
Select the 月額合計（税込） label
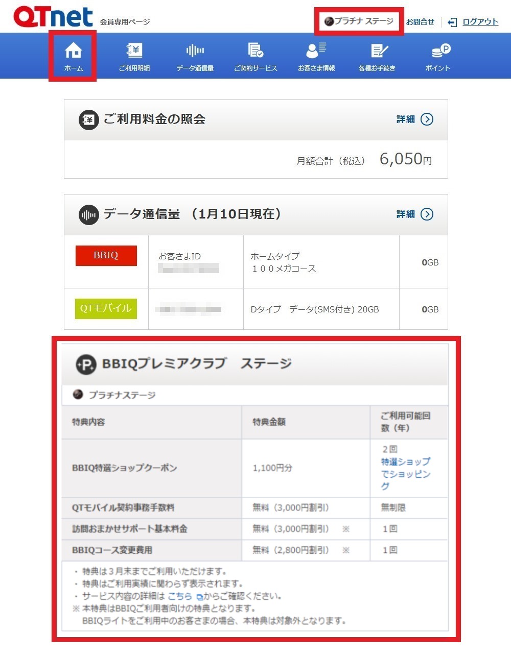click(x=331, y=161)
